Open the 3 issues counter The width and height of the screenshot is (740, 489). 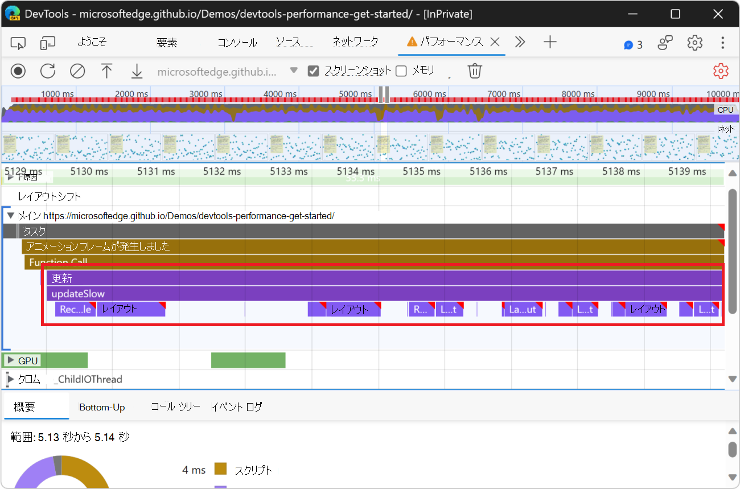[x=633, y=44]
